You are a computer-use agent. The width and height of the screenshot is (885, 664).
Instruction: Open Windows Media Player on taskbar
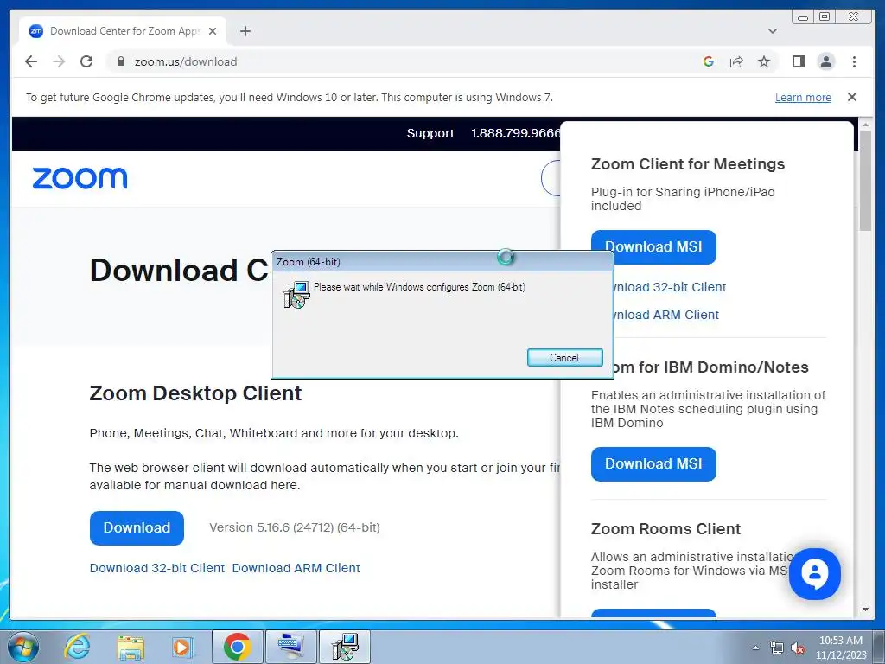click(x=182, y=647)
